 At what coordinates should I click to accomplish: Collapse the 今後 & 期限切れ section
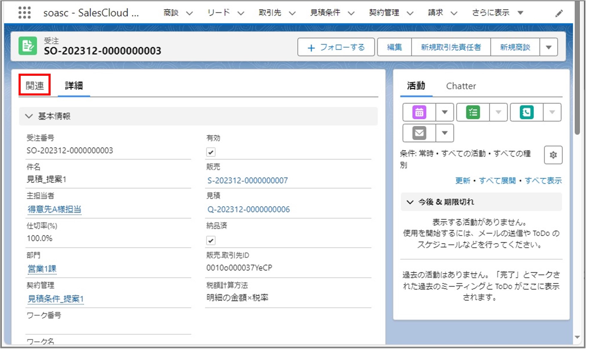point(410,202)
